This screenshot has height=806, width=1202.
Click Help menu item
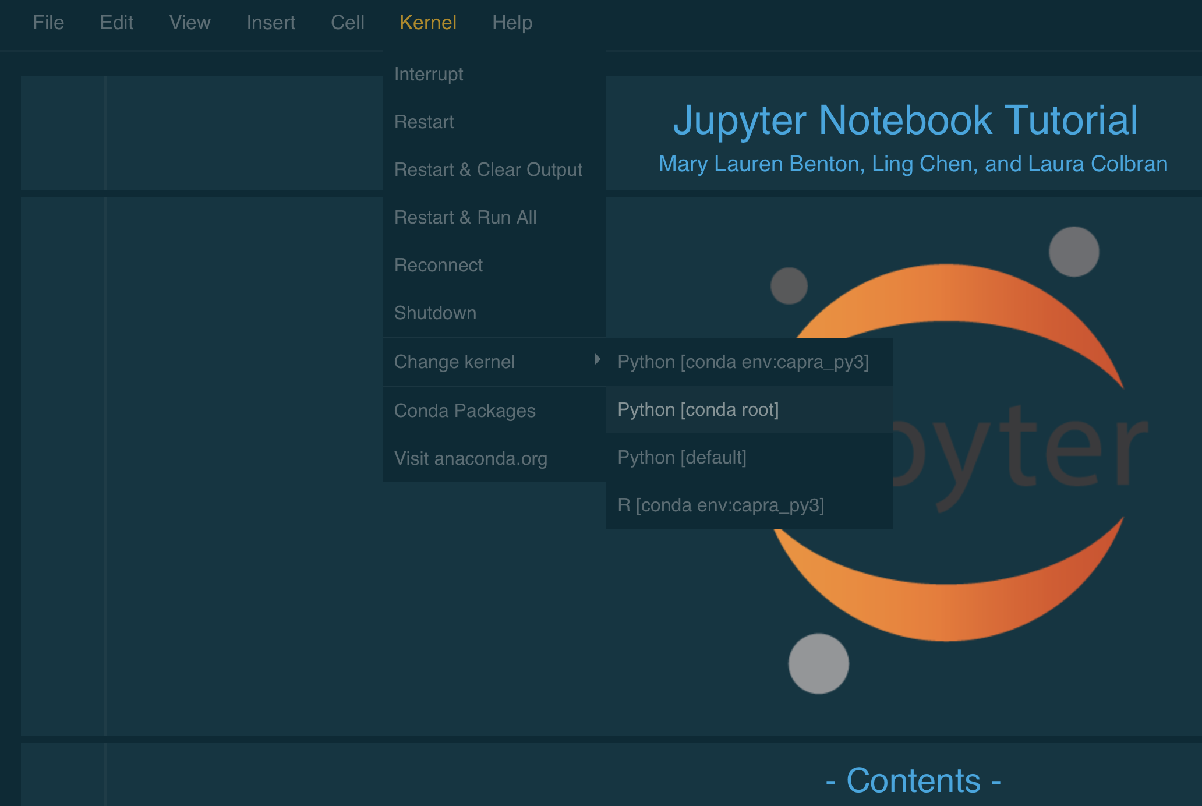point(511,23)
